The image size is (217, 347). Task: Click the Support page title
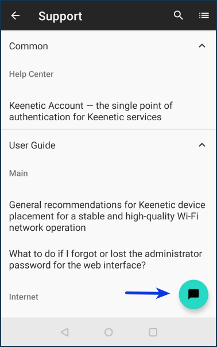coord(60,16)
